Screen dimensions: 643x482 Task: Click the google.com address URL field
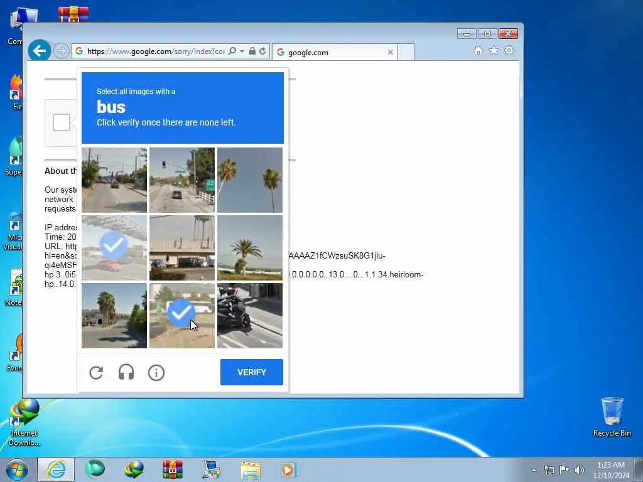click(x=156, y=51)
